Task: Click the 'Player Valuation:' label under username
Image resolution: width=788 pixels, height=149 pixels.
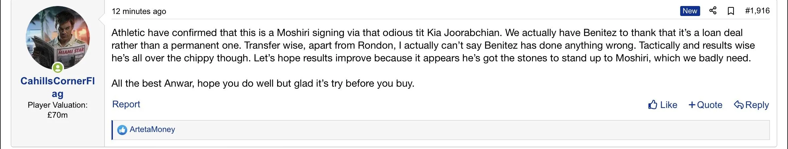Action: 57,105
